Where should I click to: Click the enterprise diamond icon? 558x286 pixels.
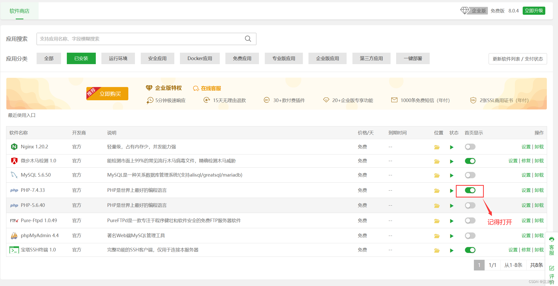[464, 11]
